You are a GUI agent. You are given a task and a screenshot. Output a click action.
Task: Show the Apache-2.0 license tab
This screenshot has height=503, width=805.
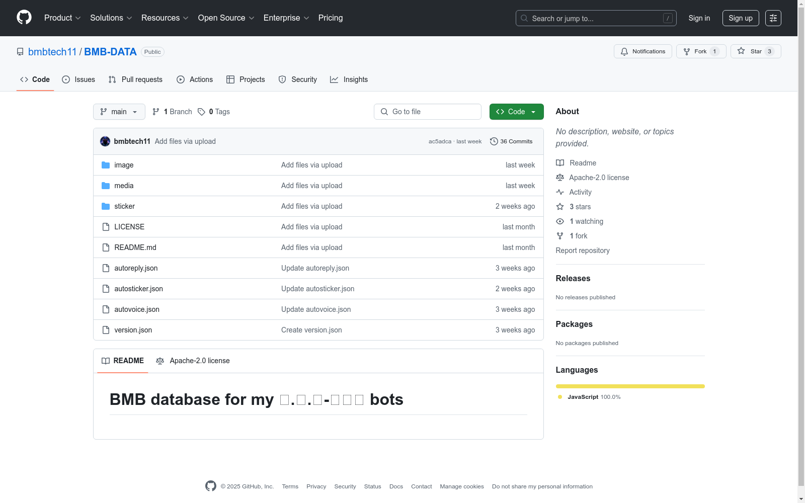point(193,361)
